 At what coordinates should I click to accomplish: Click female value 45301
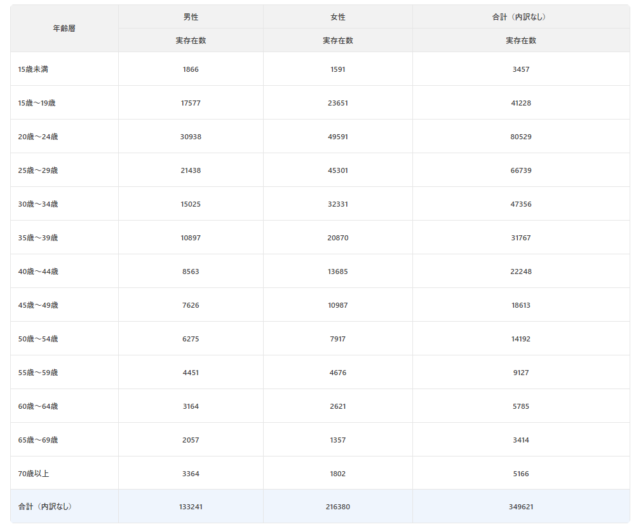338,170
